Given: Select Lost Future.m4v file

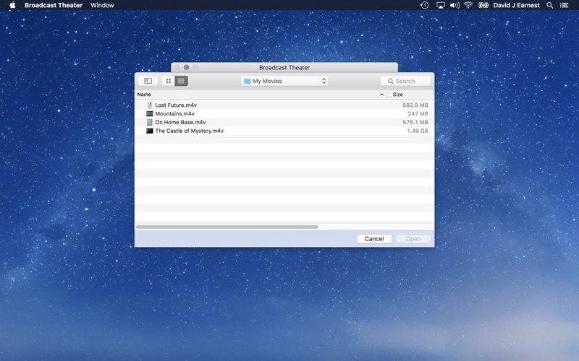Looking at the screenshot, I should pos(284,105).
